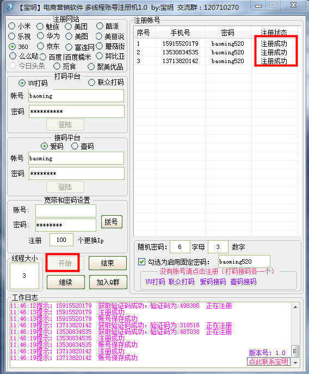This screenshot has height=374, width=309.
Task: Choose the 壹码 SMS platform
Action: 75,146
